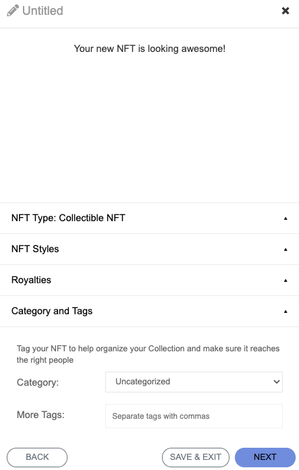Click the blue NEXT button

[x=265, y=457]
